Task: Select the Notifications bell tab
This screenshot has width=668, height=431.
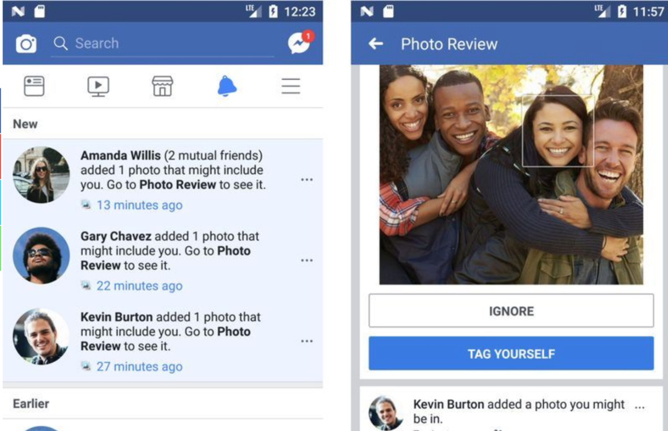Action: pos(227,86)
